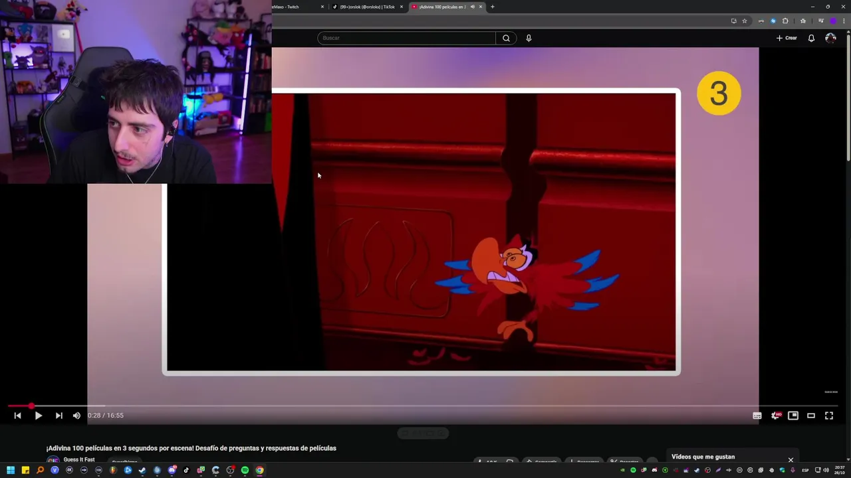Open system volume control in tray
Viewport: 851px width, 478px height.
click(x=826, y=470)
